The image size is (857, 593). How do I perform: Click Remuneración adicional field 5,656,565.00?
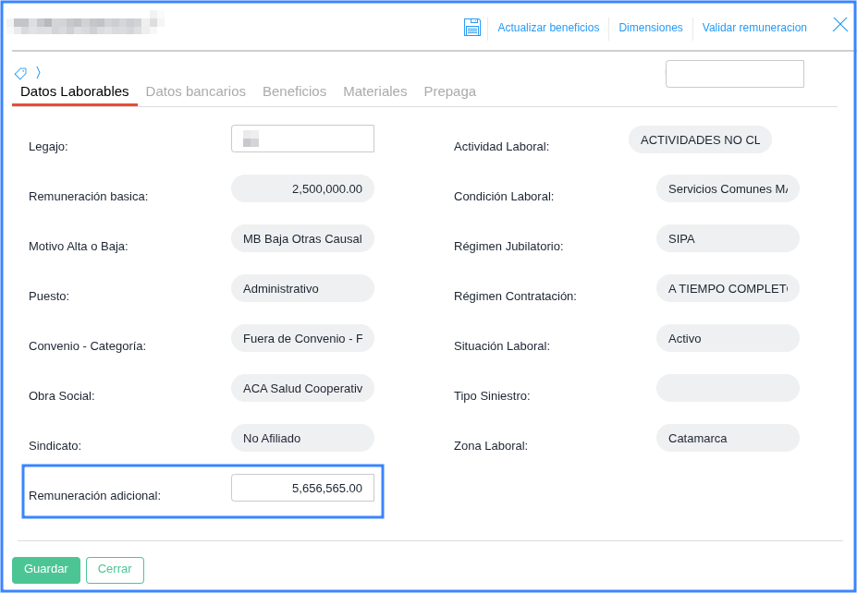pos(303,488)
